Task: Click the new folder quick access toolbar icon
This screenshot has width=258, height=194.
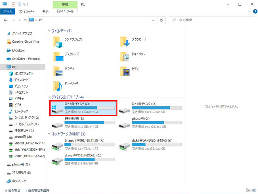Action: [x=19, y=4]
